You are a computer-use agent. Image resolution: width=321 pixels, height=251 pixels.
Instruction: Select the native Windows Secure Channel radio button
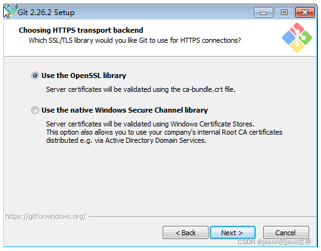pyautogui.click(x=35, y=110)
